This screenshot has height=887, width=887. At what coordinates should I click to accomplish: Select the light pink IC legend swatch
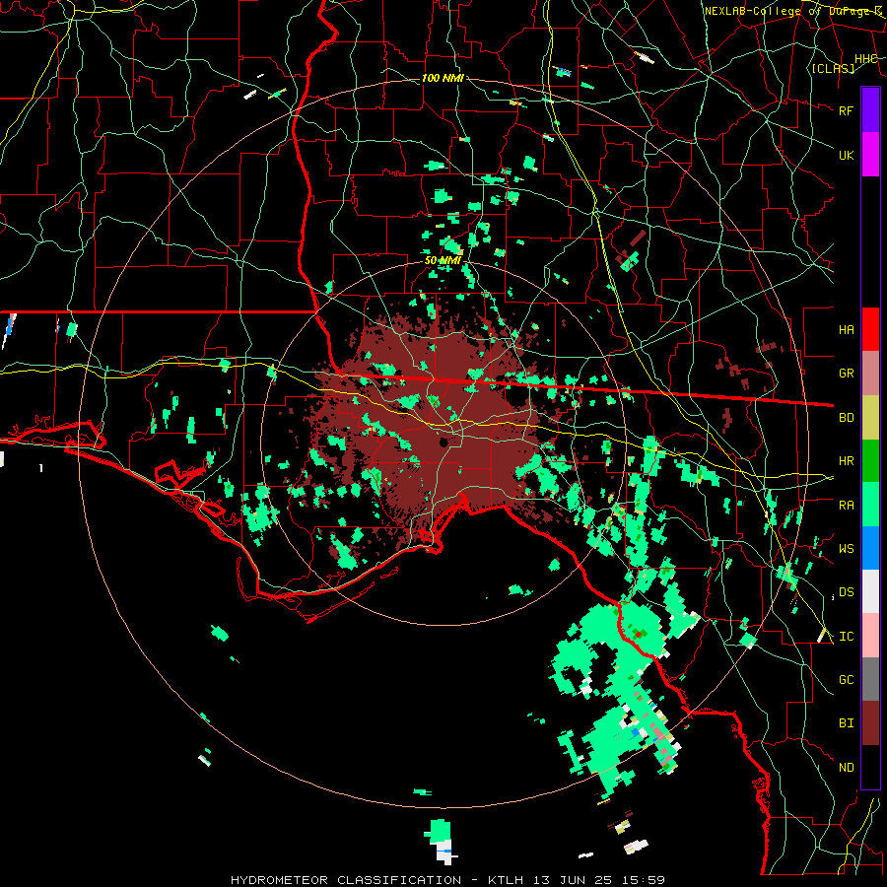point(870,636)
